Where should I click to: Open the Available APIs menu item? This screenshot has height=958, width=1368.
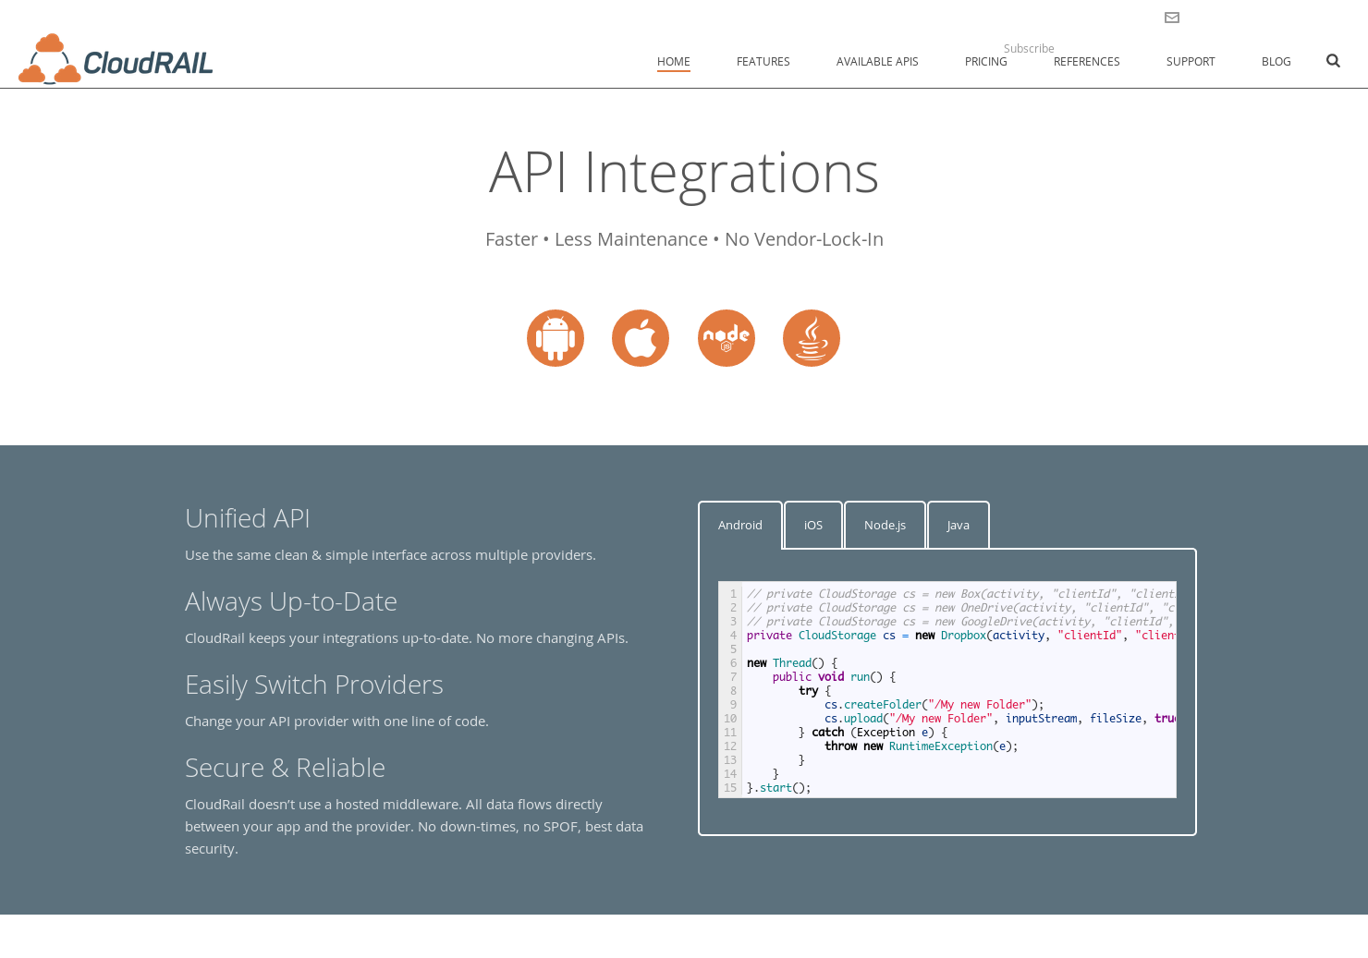coord(877,62)
